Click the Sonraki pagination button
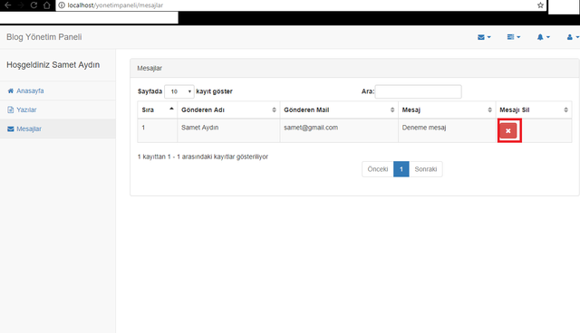This screenshot has width=580, height=333. pos(426,169)
